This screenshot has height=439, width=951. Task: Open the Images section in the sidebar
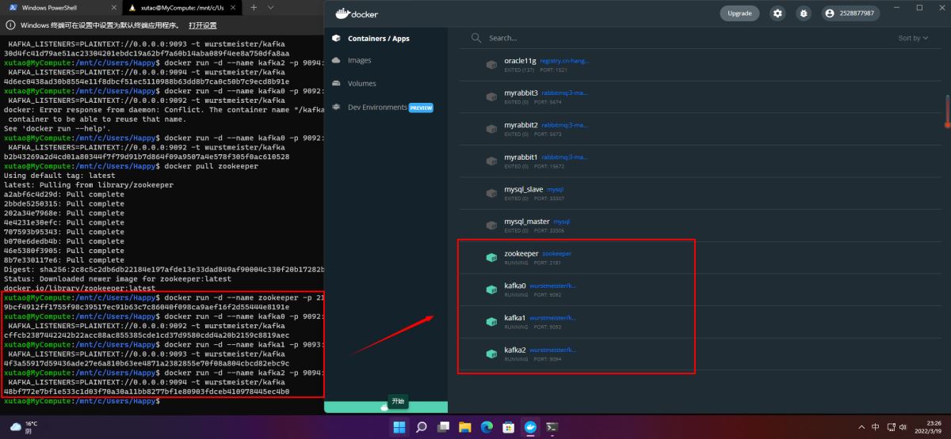[x=359, y=60]
